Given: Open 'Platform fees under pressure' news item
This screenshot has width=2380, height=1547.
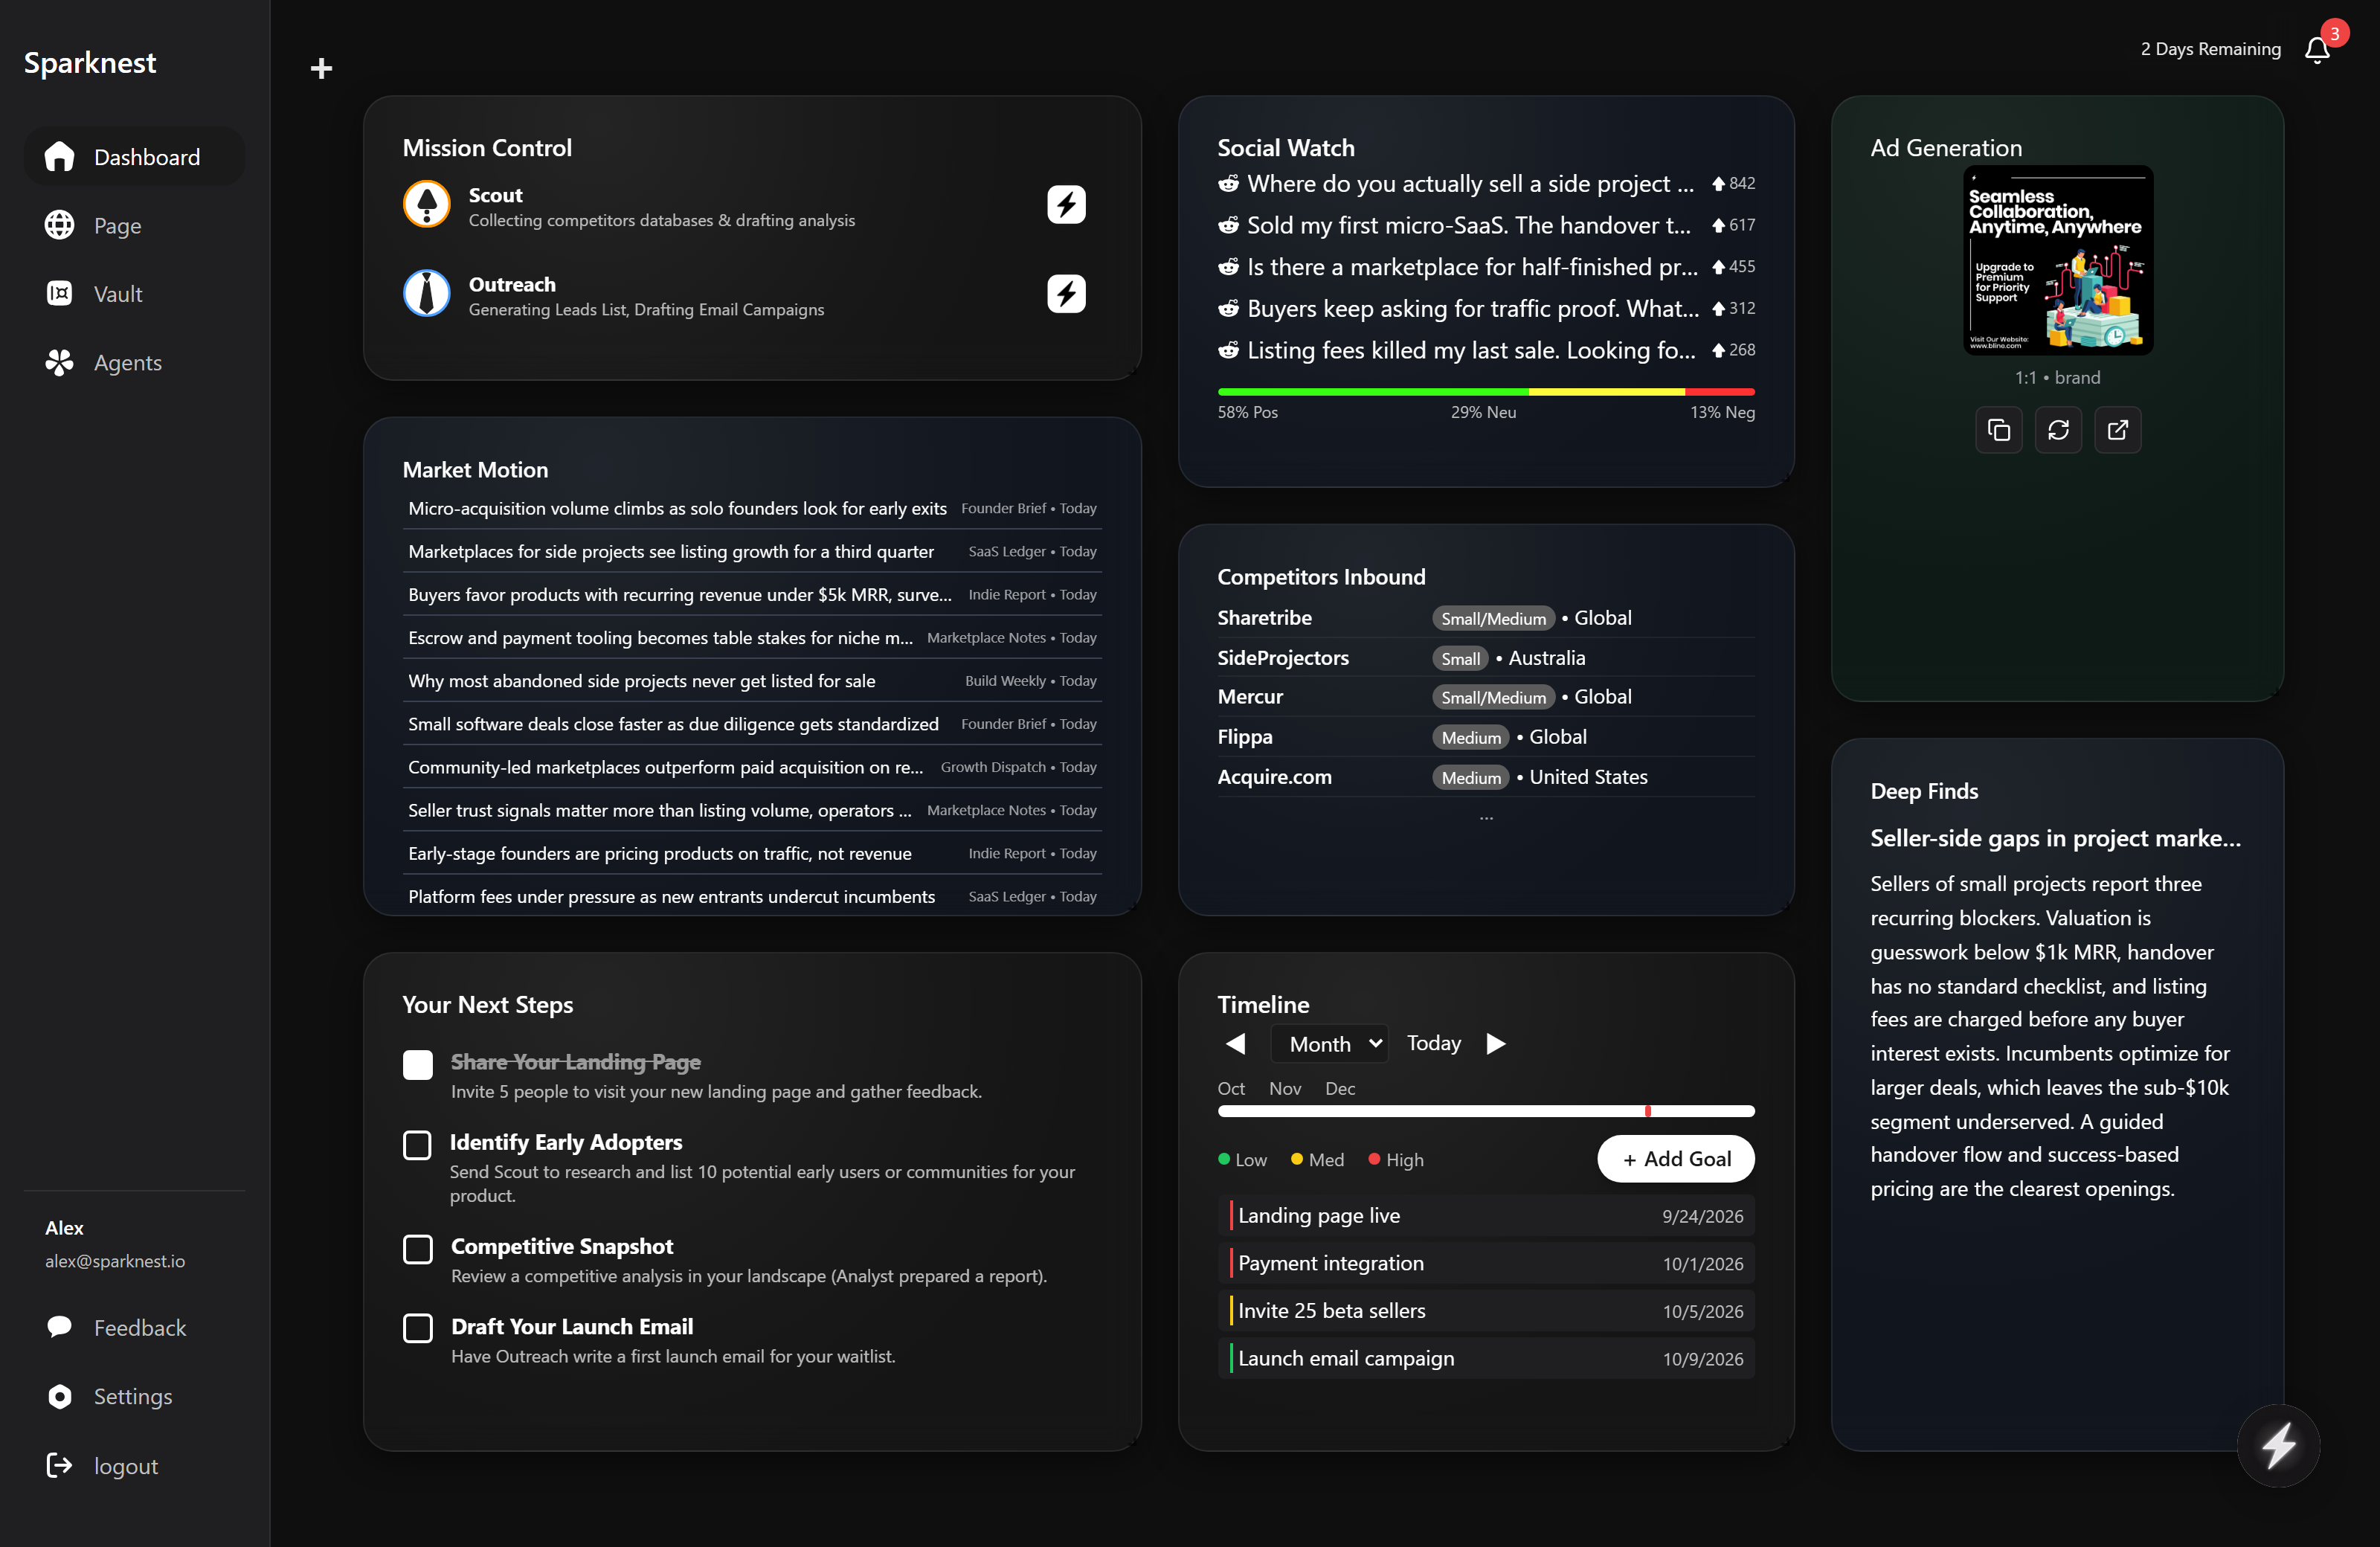Looking at the screenshot, I should tap(752, 896).
